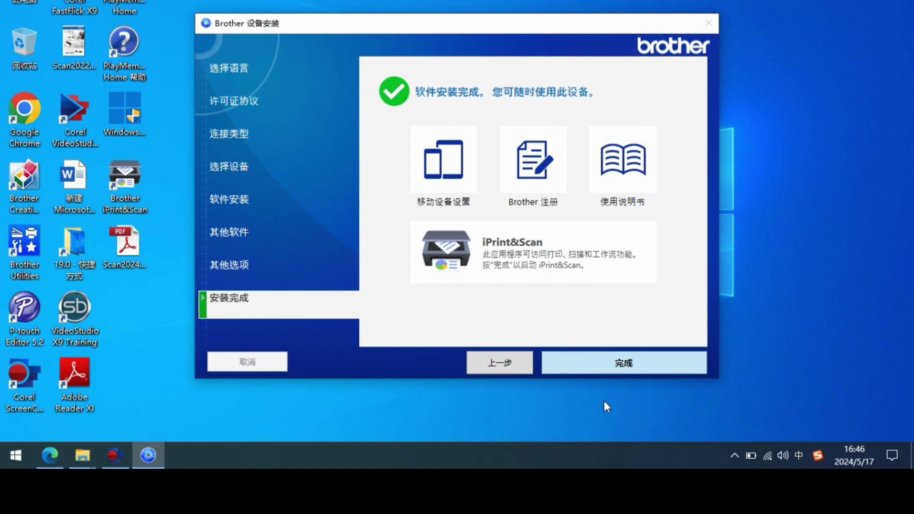Screen dimensions: 914x514
Task: Open the battery status tray icon
Action: (751, 455)
